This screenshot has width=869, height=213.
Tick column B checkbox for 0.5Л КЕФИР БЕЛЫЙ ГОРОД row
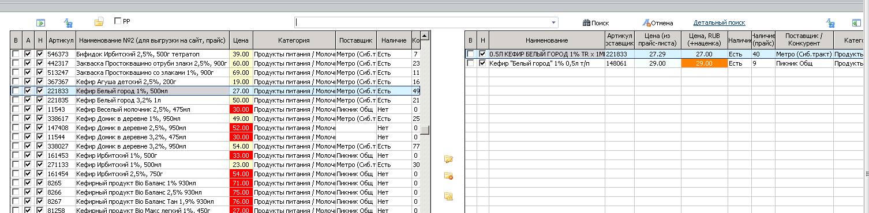[x=471, y=54]
